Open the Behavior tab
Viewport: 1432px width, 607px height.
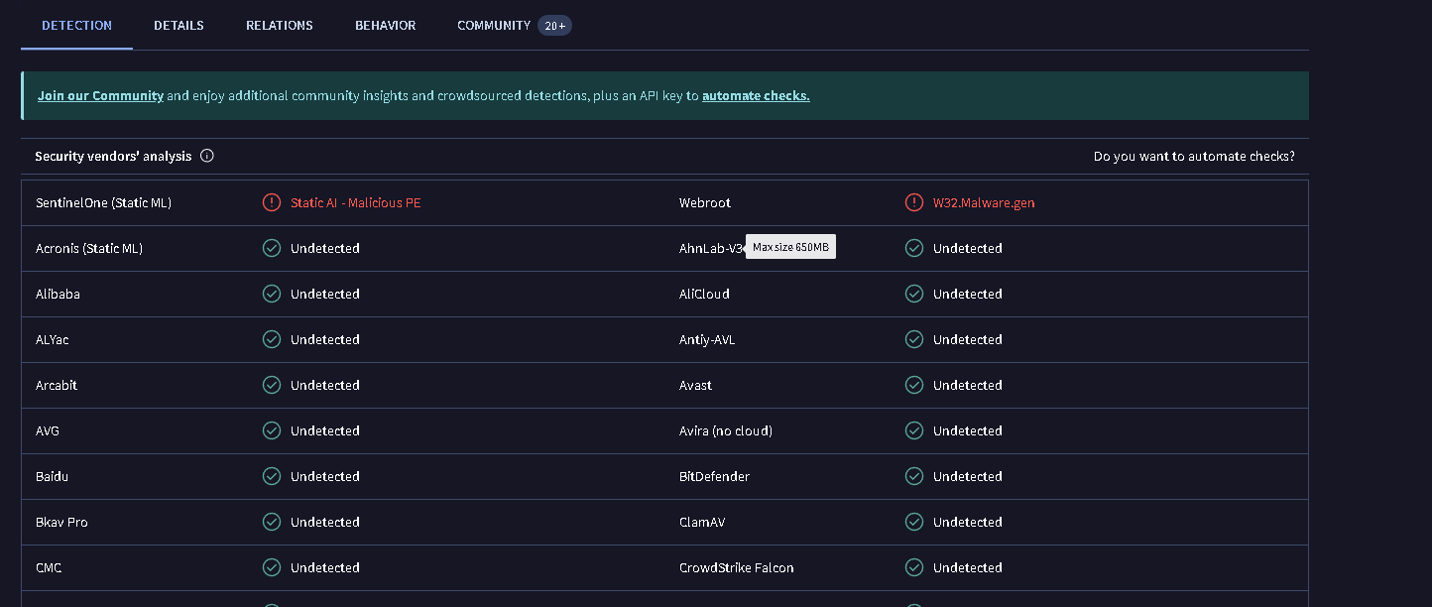pos(386,26)
